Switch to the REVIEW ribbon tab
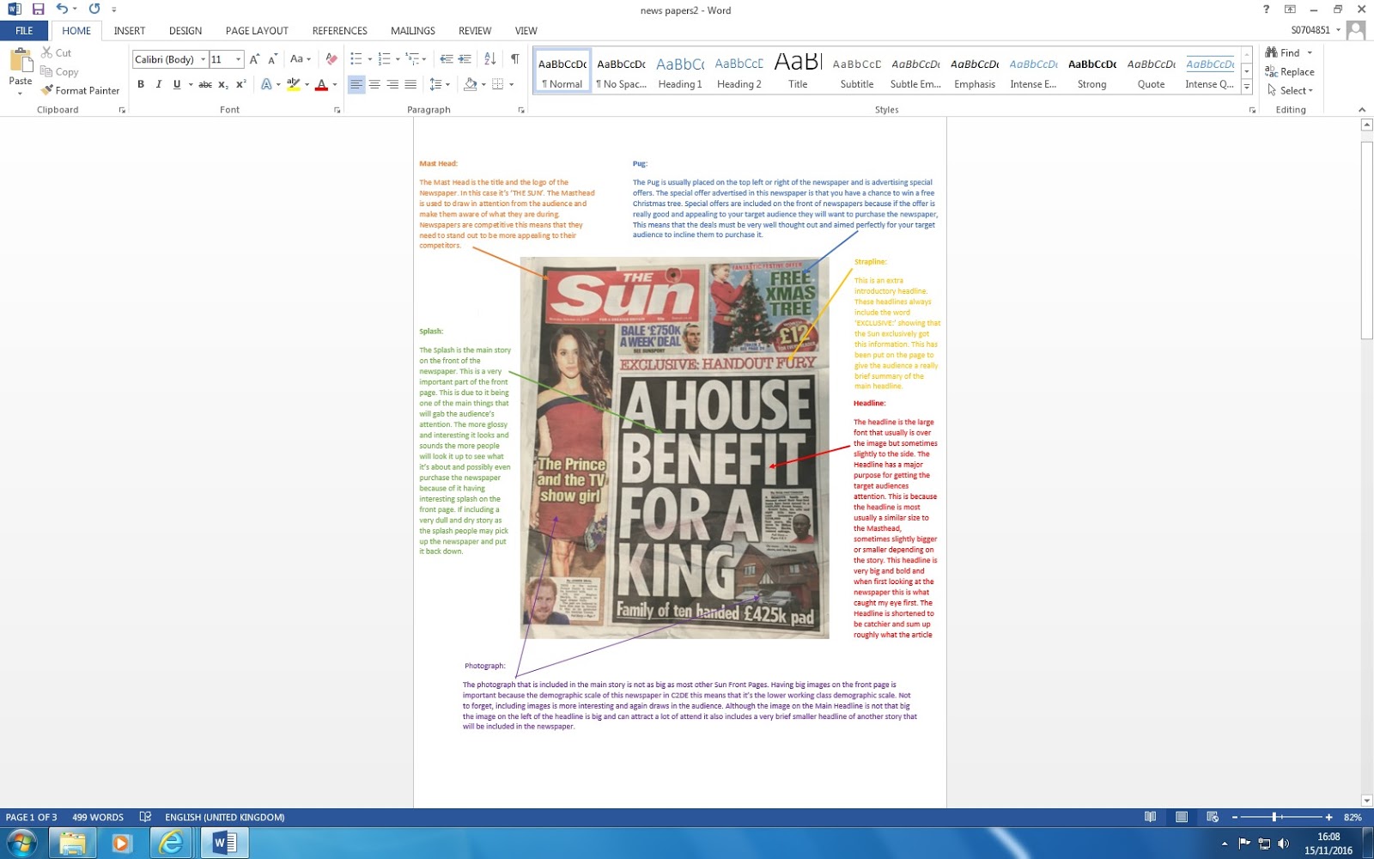The width and height of the screenshot is (1374, 859). point(474,30)
